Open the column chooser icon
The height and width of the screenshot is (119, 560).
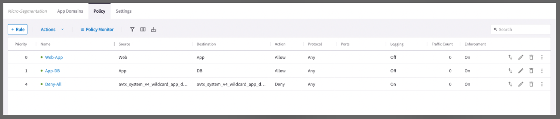143,29
